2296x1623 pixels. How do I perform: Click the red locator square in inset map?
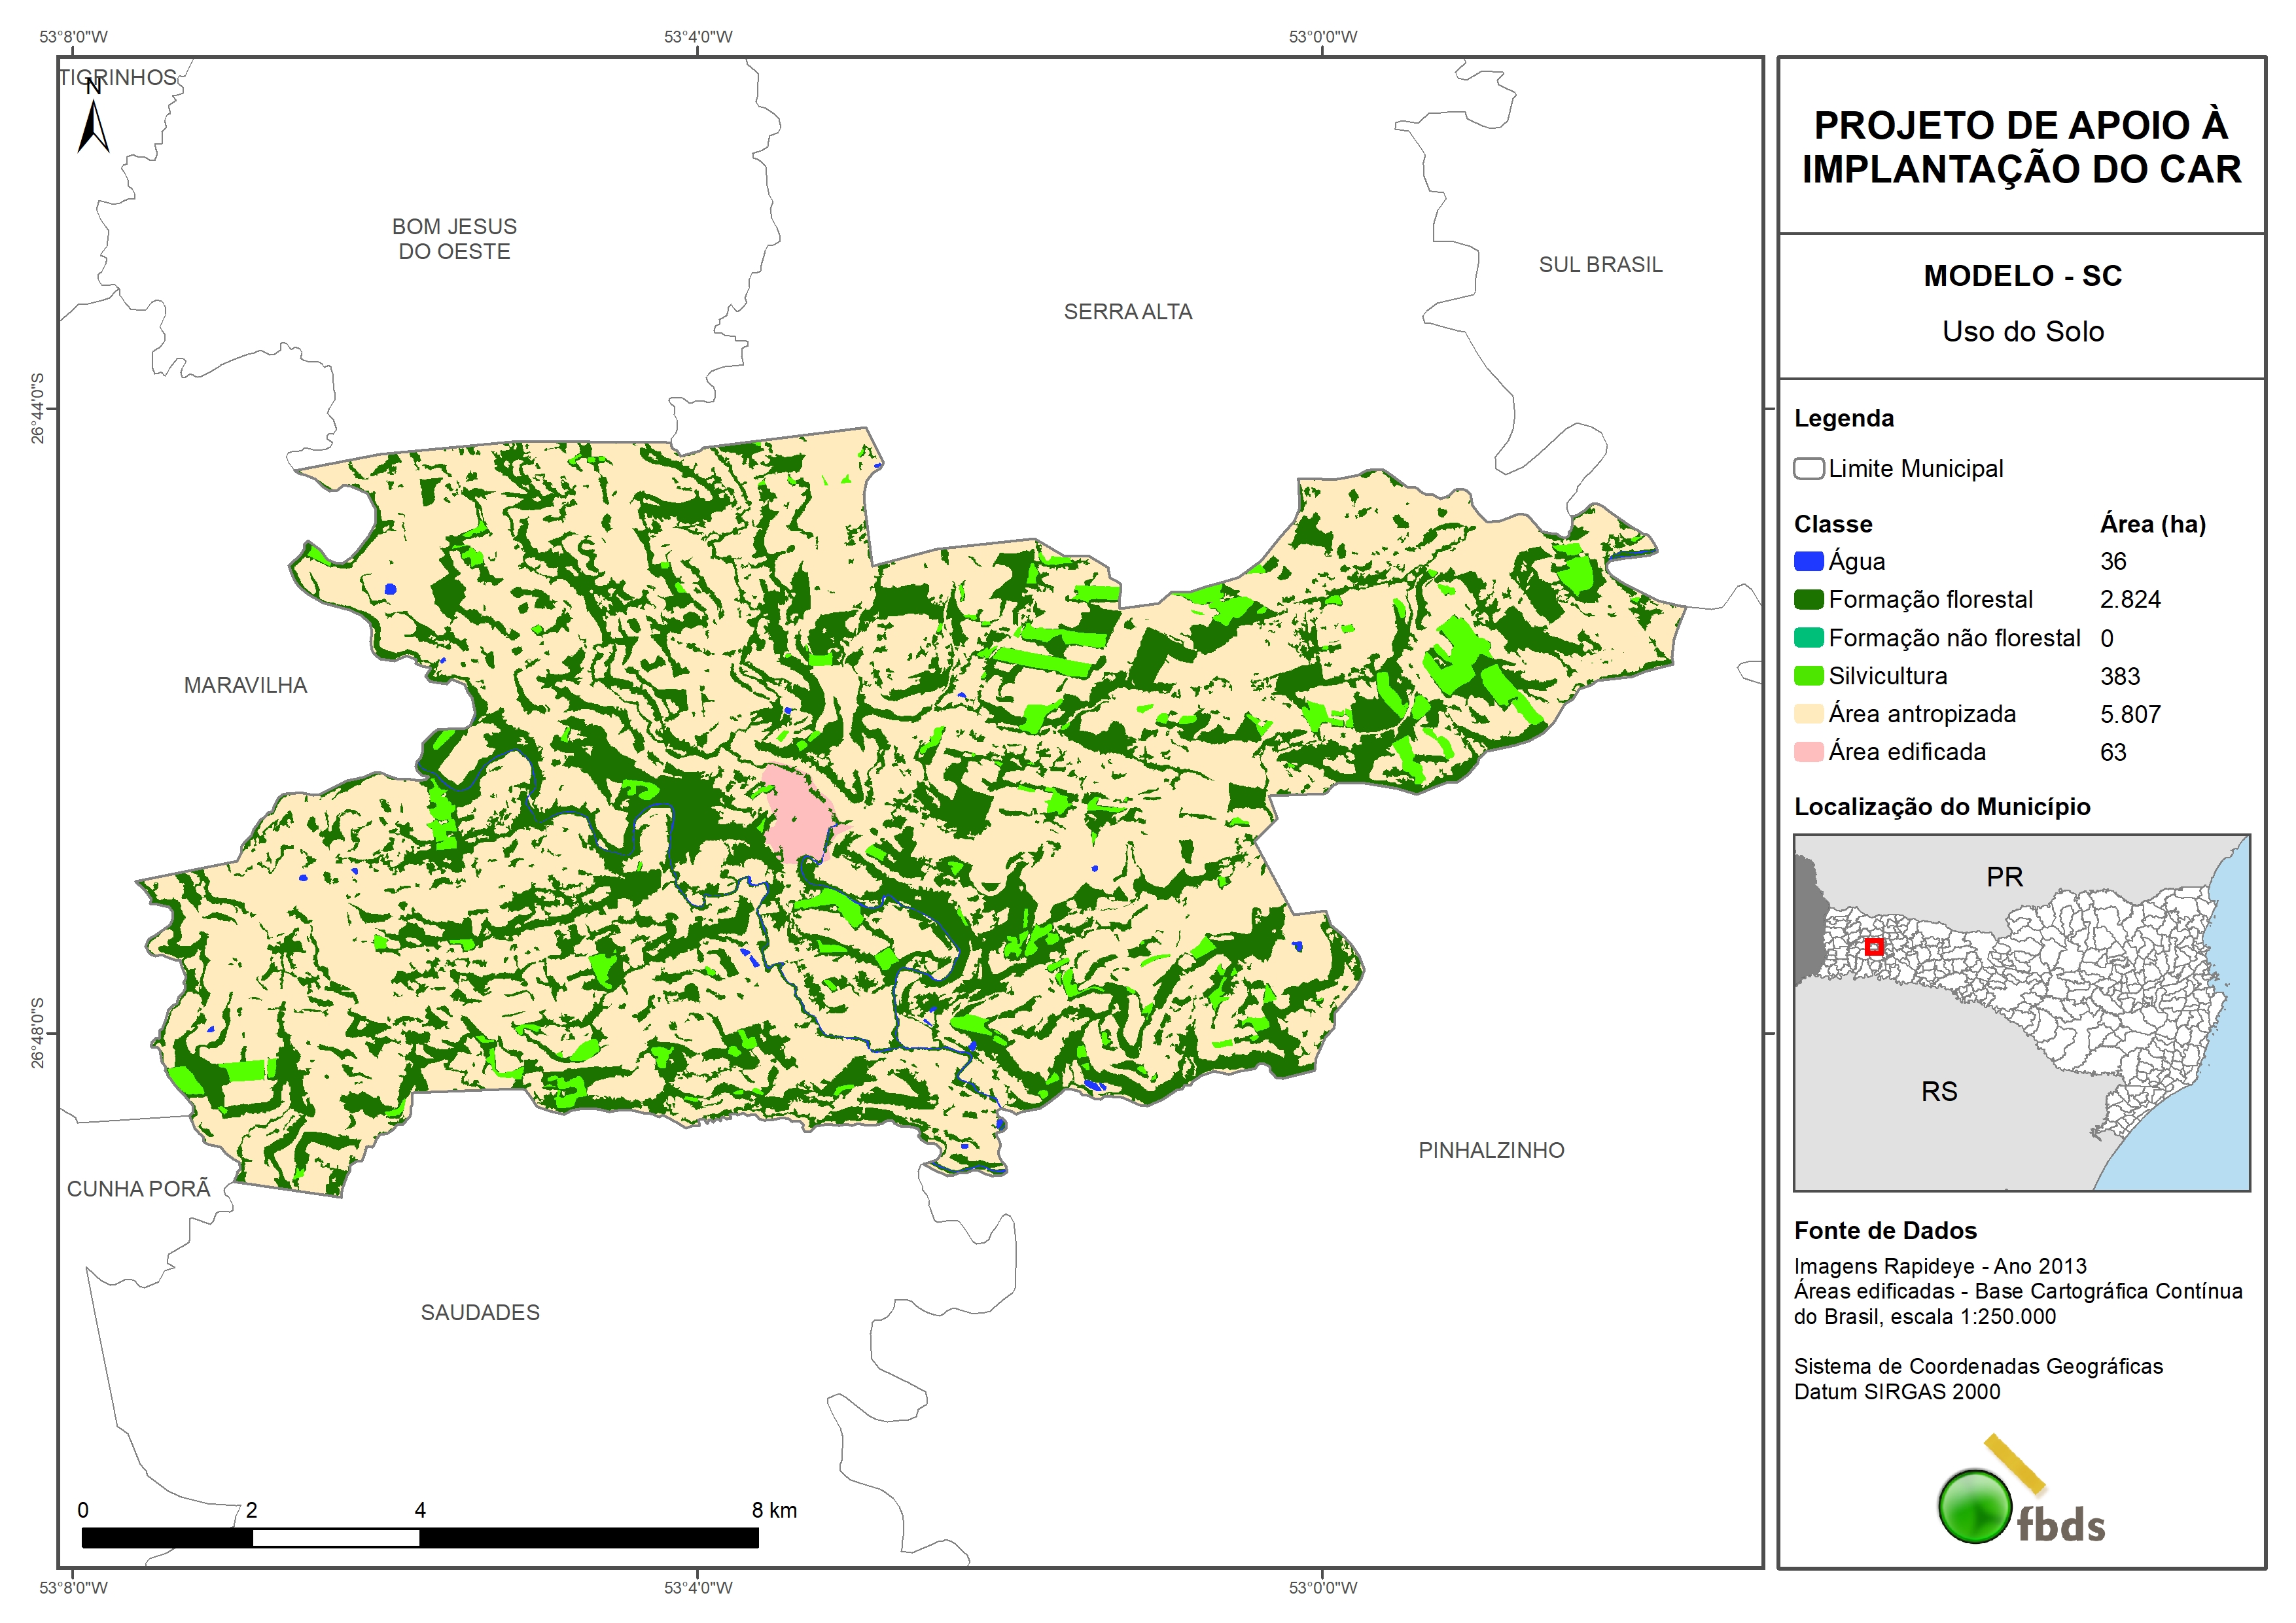(1874, 946)
